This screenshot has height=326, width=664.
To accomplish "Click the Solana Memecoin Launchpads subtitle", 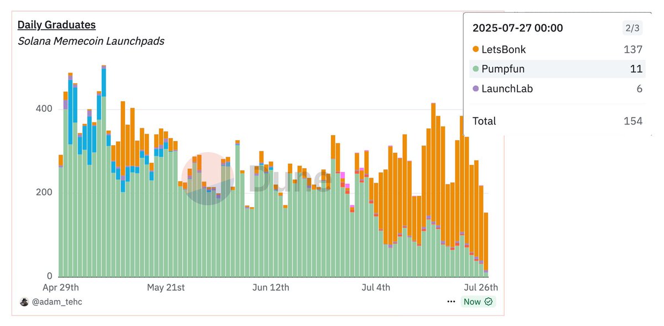I will tap(91, 41).
